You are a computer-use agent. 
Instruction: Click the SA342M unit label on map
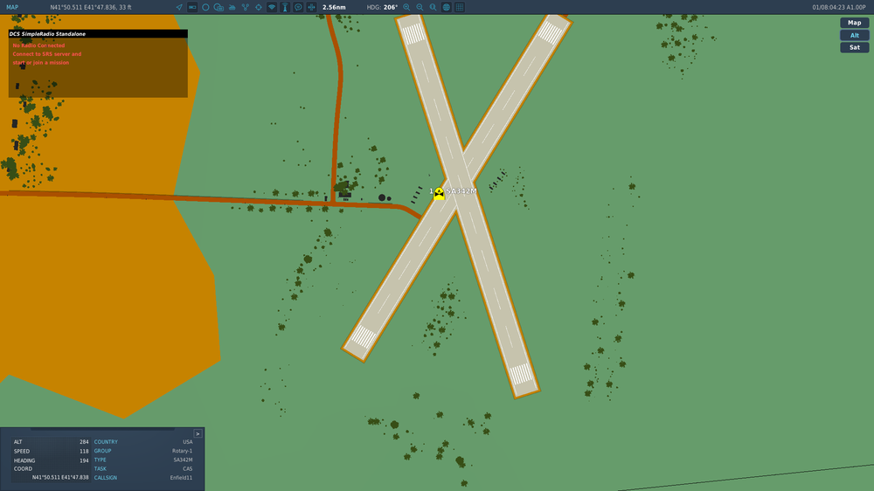[x=461, y=191]
